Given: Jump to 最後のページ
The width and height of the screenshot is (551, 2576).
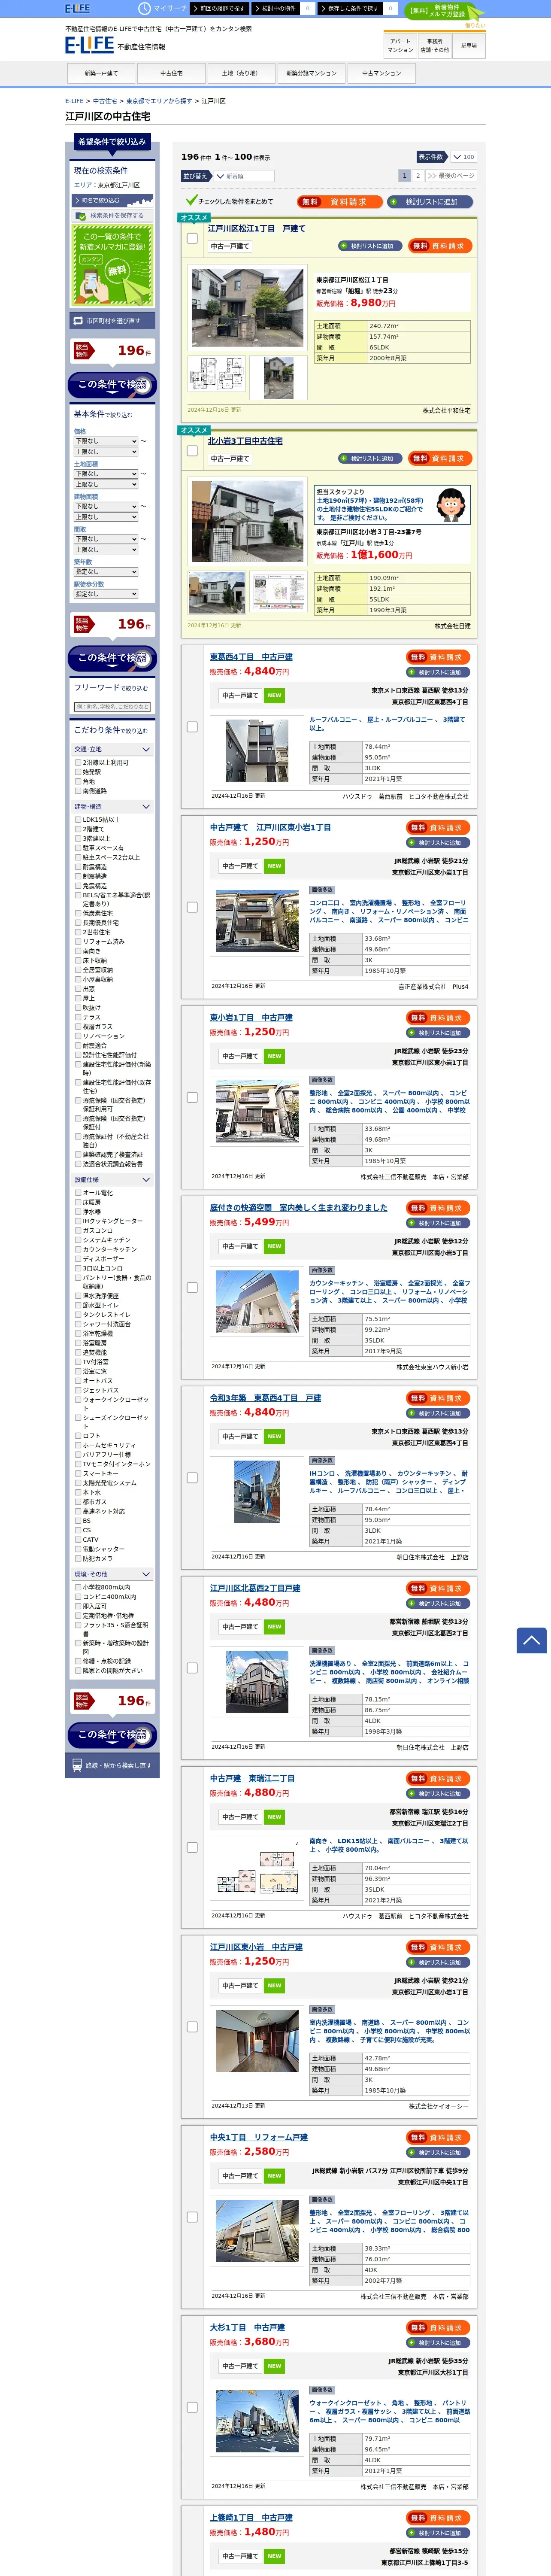Looking at the screenshot, I should (452, 176).
